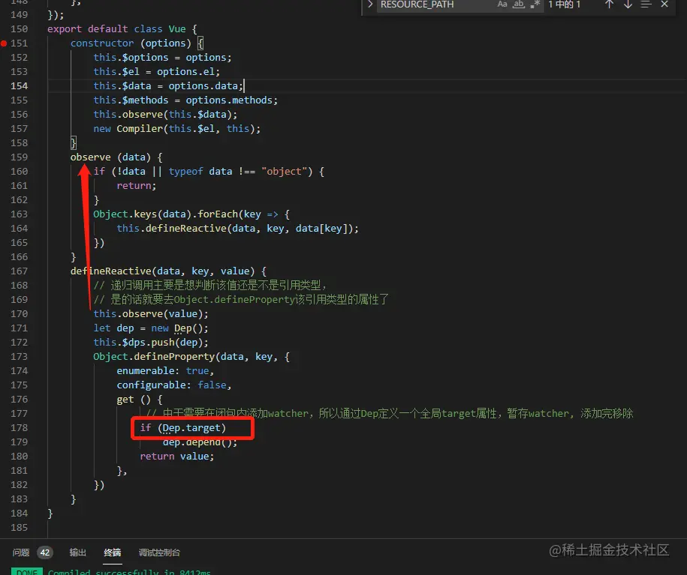The height and width of the screenshot is (575, 687).
Task: Click line number 167 in gutter
Action: [x=19, y=271]
